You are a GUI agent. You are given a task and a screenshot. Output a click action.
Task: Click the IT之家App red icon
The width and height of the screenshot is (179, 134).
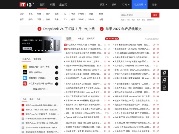(25, 83)
